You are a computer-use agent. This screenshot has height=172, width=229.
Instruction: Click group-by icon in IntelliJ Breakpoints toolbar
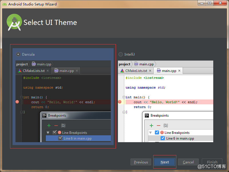(x=166, y=126)
